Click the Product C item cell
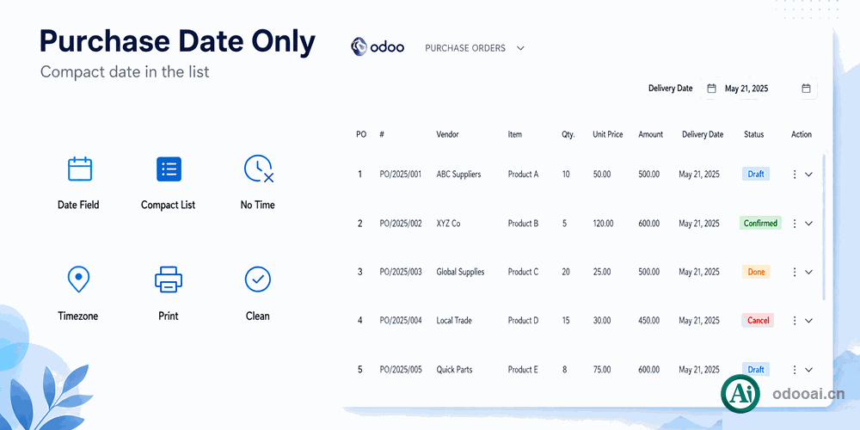The image size is (860, 430). click(523, 272)
